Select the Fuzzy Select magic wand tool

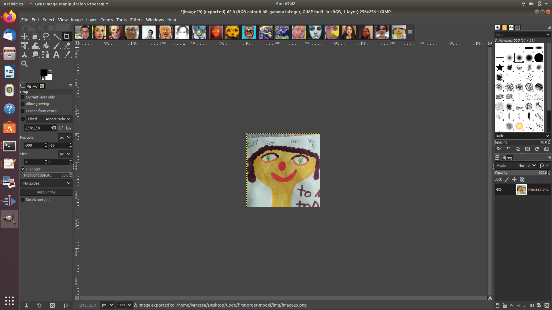(57, 36)
